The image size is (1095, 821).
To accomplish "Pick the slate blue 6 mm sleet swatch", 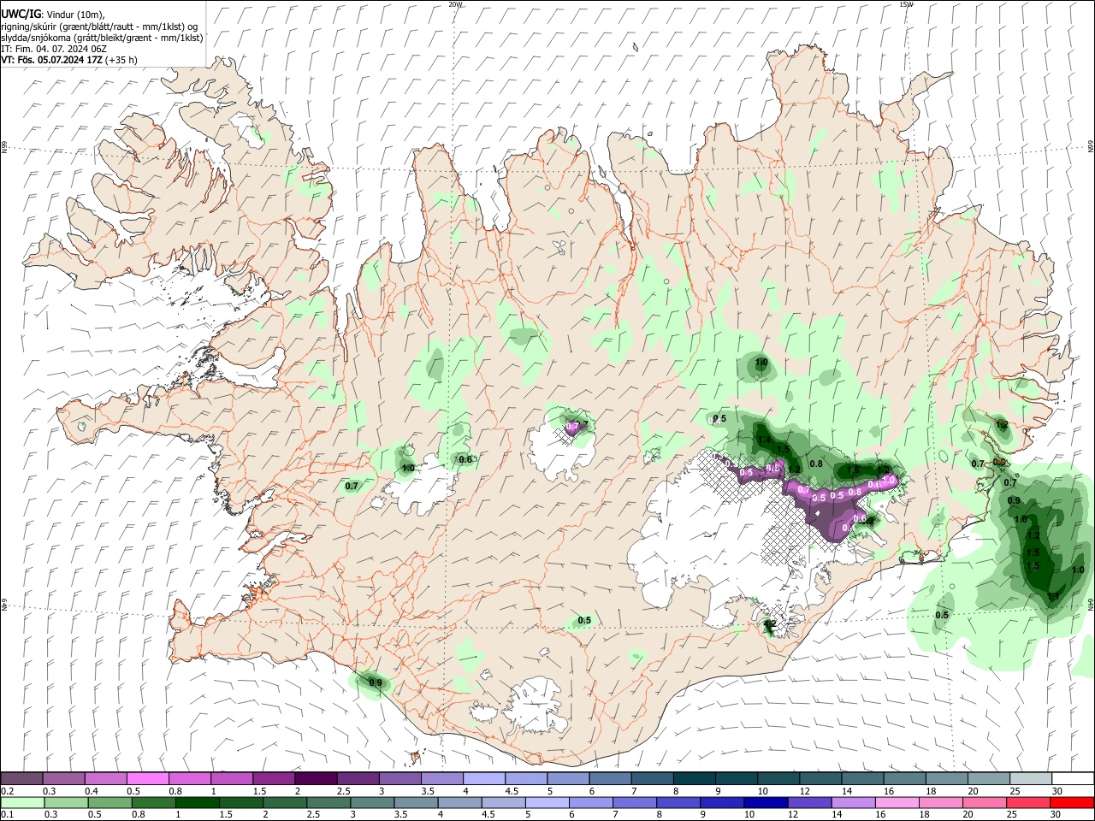I will click(610, 778).
